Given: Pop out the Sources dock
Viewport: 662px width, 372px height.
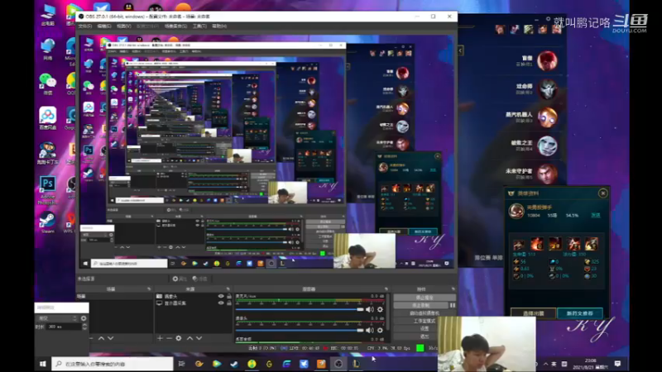Looking at the screenshot, I should [x=228, y=289].
